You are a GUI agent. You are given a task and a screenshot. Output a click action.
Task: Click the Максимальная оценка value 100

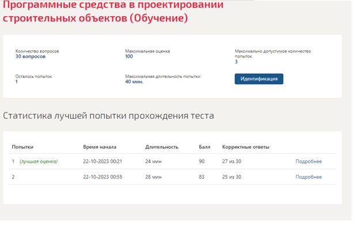[128, 57]
